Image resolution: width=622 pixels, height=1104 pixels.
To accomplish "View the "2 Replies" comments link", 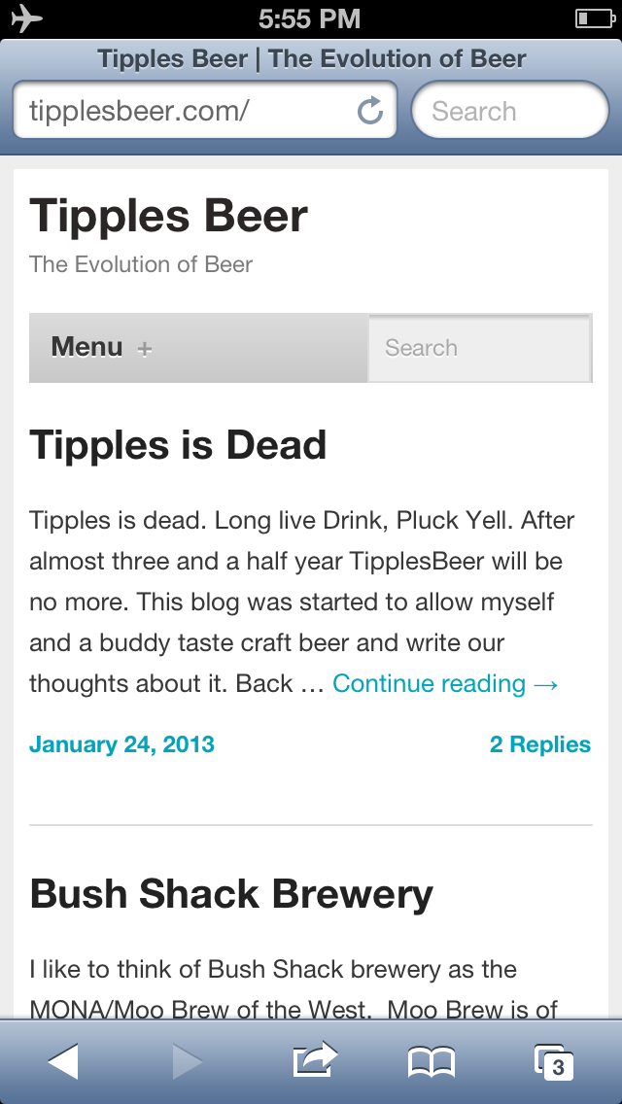I will [x=540, y=745].
